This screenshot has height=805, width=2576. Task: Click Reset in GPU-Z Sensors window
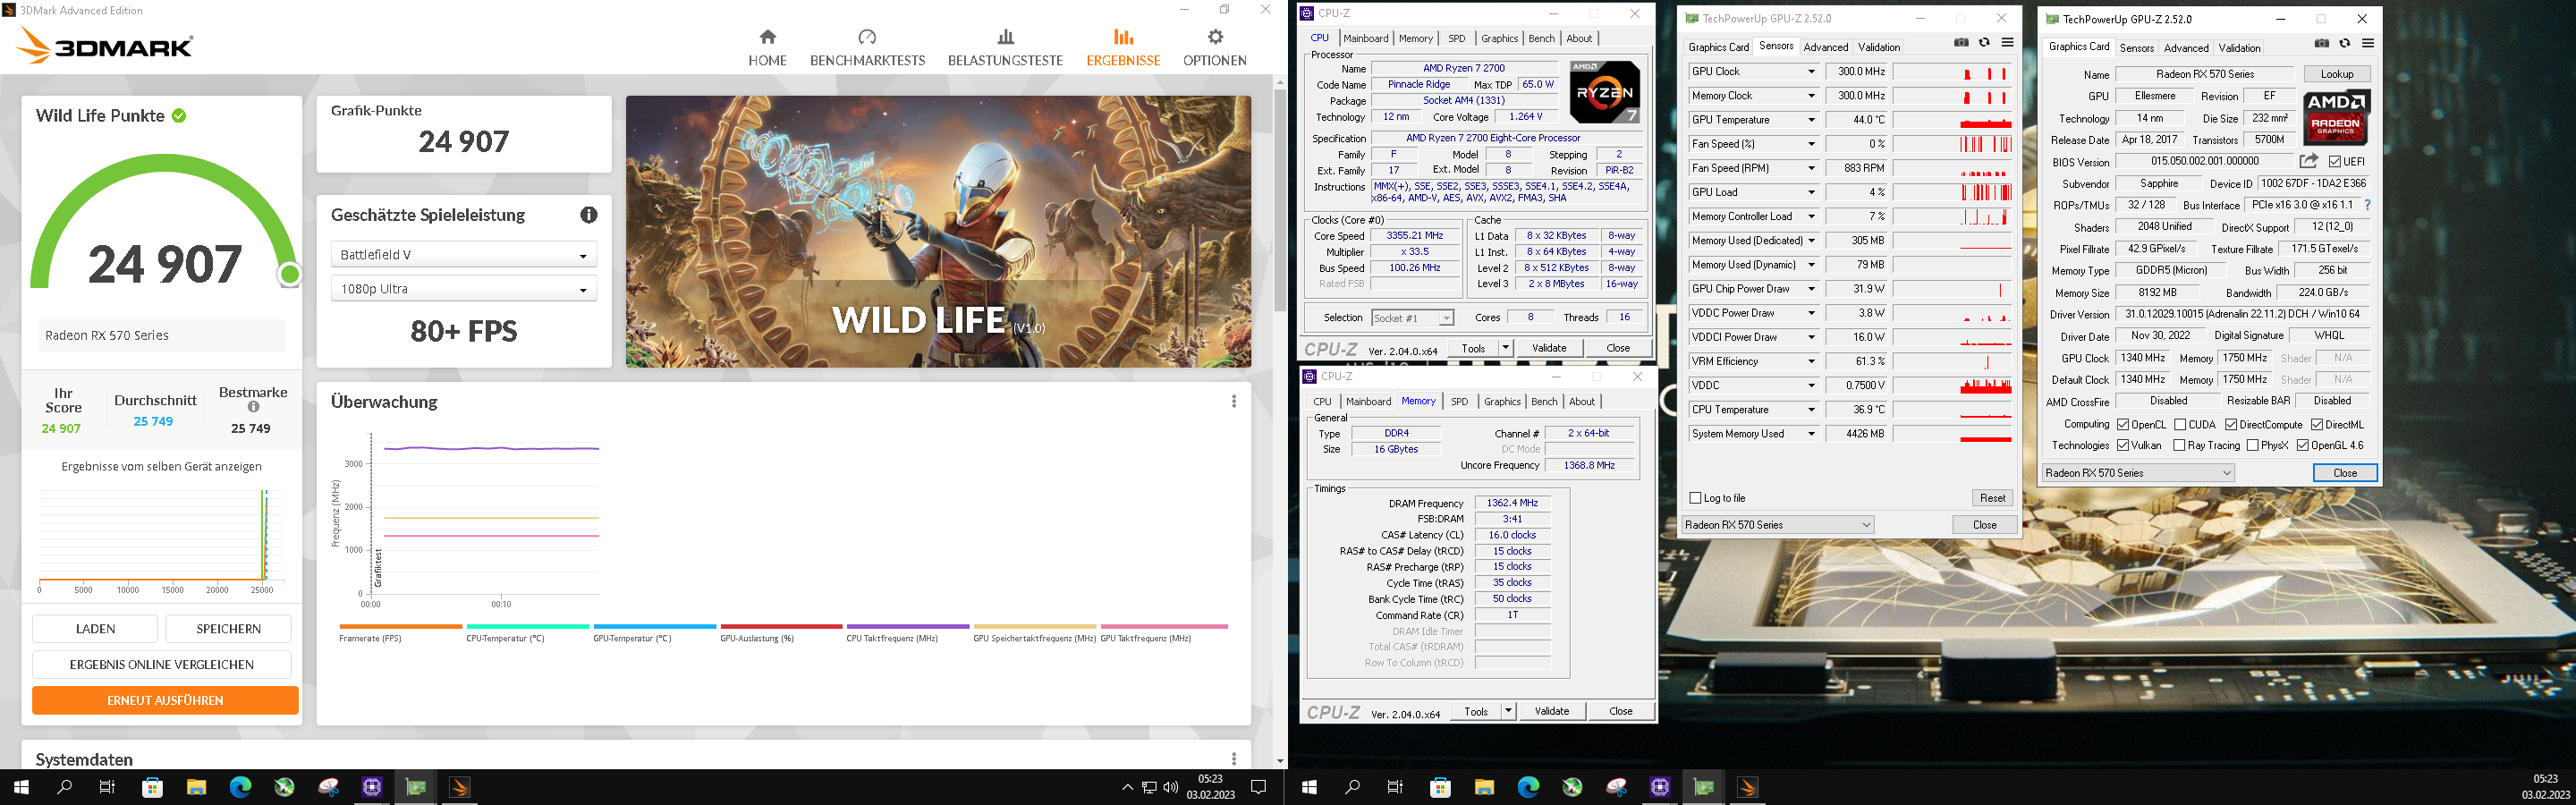click(1992, 498)
